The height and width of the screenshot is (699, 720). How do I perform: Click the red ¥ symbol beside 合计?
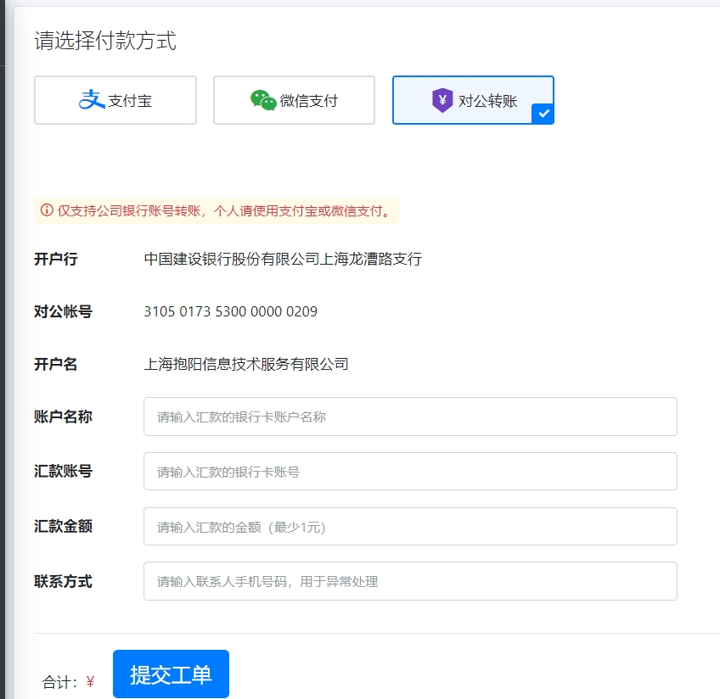click(90, 682)
